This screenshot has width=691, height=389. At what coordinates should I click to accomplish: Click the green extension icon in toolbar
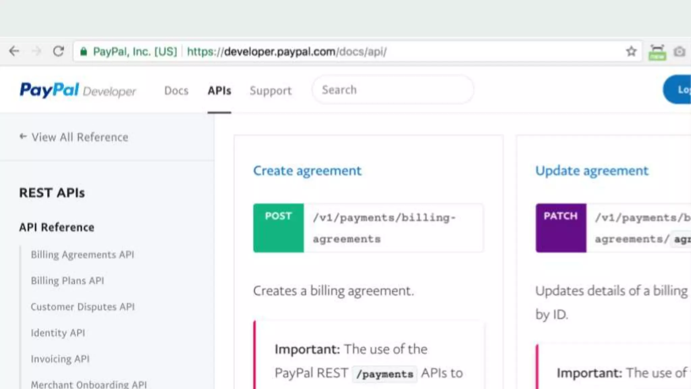(x=657, y=52)
